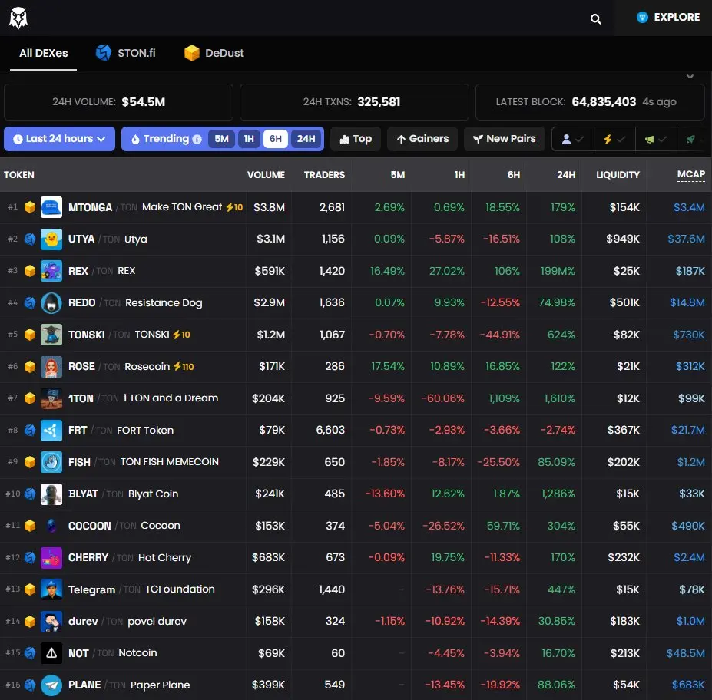712x700 pixels.
Task: Click the PLANE paper plane logo
Action: pos(51,685)
